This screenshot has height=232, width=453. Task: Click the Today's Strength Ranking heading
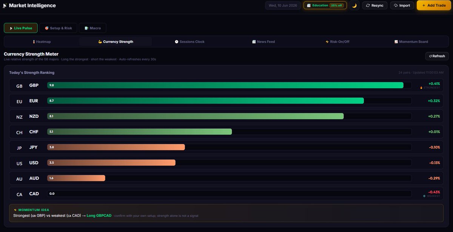tap(32, 72)
